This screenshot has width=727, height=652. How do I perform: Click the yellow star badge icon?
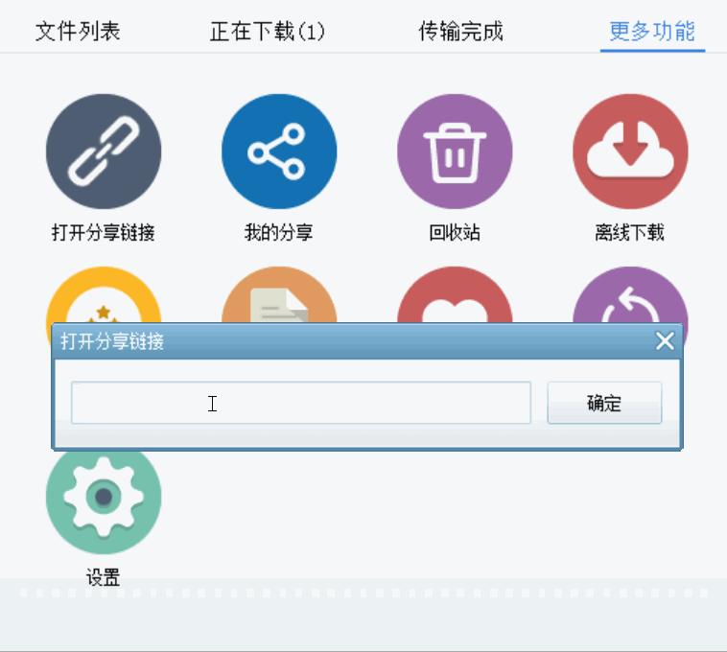(104, 295)
